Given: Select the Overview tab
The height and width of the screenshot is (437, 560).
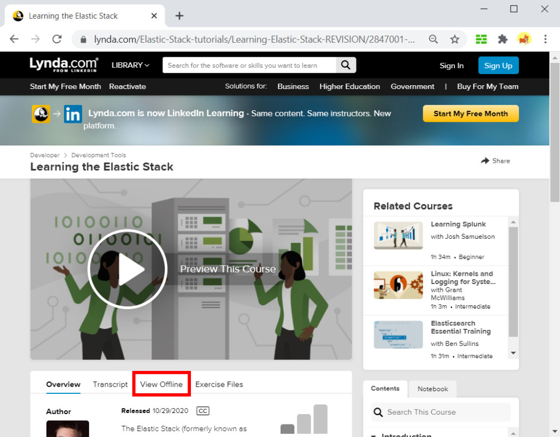Looking at the screenshot, I should (63, 384).
